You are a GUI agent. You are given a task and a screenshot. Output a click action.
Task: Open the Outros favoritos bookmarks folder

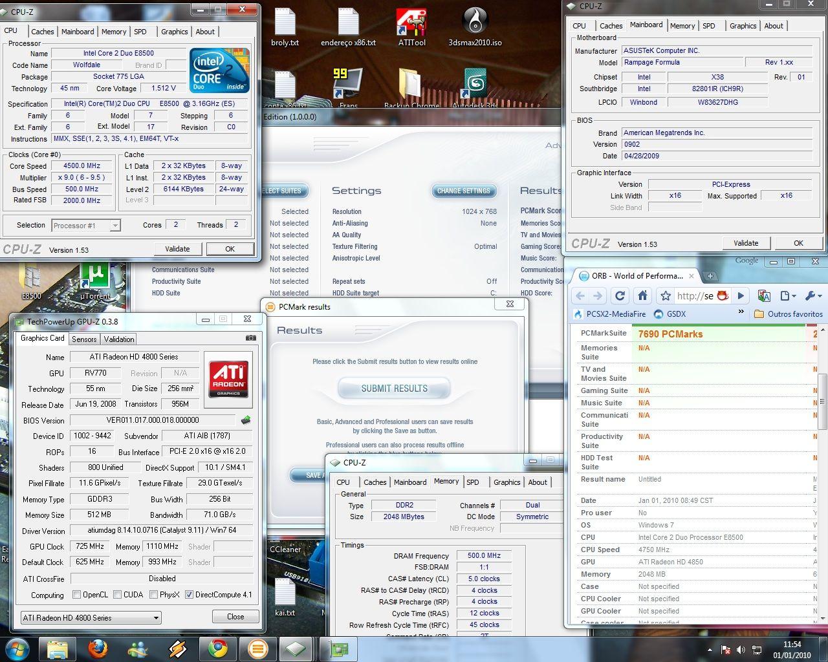tap(789, 314)
